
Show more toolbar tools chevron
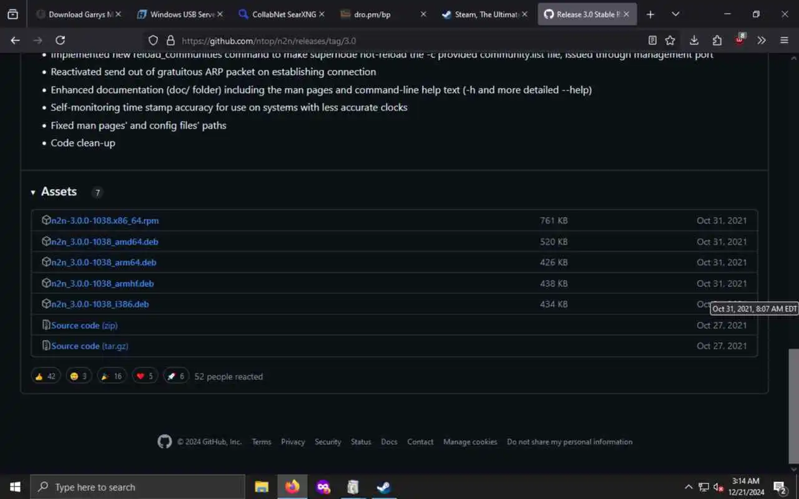[x=762, y=41]
